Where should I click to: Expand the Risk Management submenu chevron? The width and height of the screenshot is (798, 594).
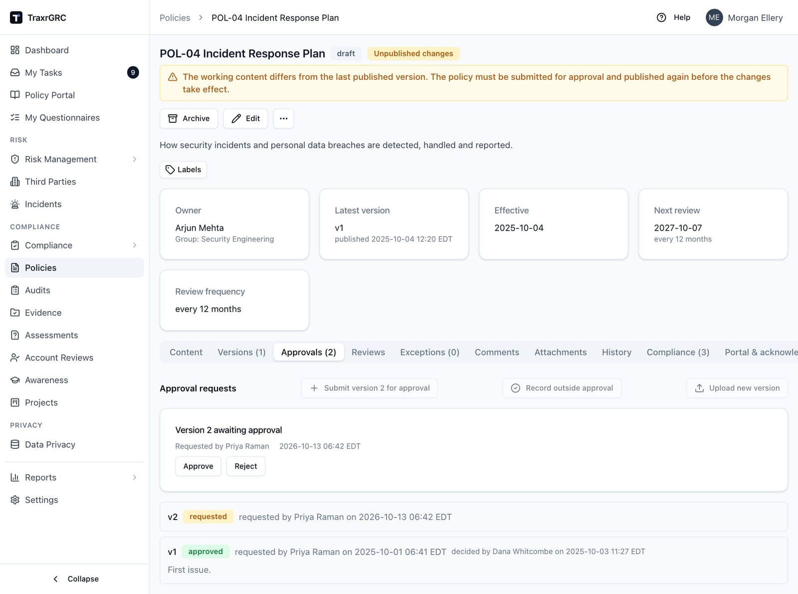click(135, 159)
